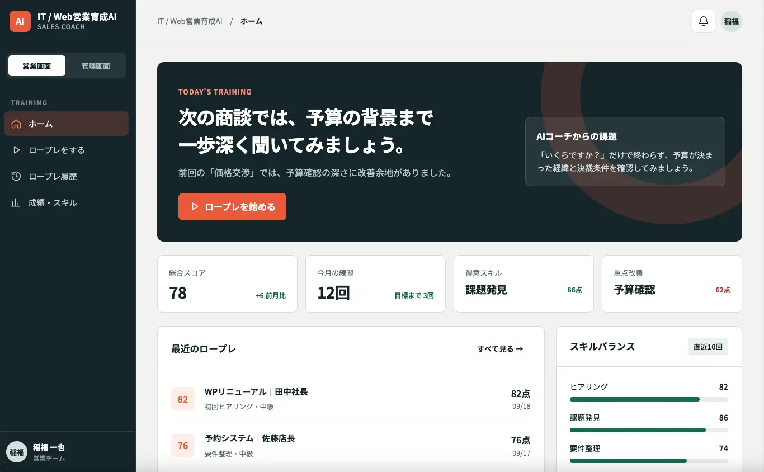Click the +6 前月比 value
This screenshot has height=472, width=764.
271,295
